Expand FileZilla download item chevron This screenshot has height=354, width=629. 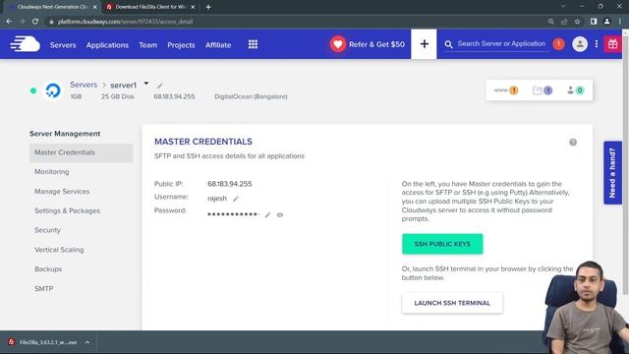pyautogui.click(x=87, y=342)
